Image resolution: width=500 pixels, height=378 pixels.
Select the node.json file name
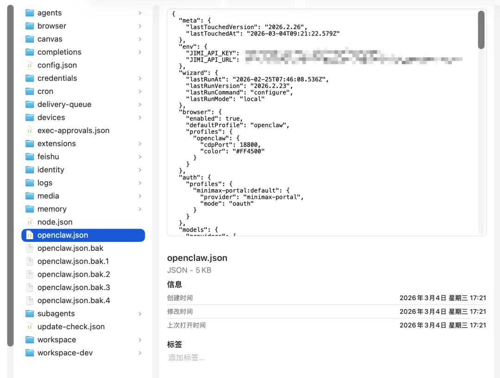pos(55,222)
